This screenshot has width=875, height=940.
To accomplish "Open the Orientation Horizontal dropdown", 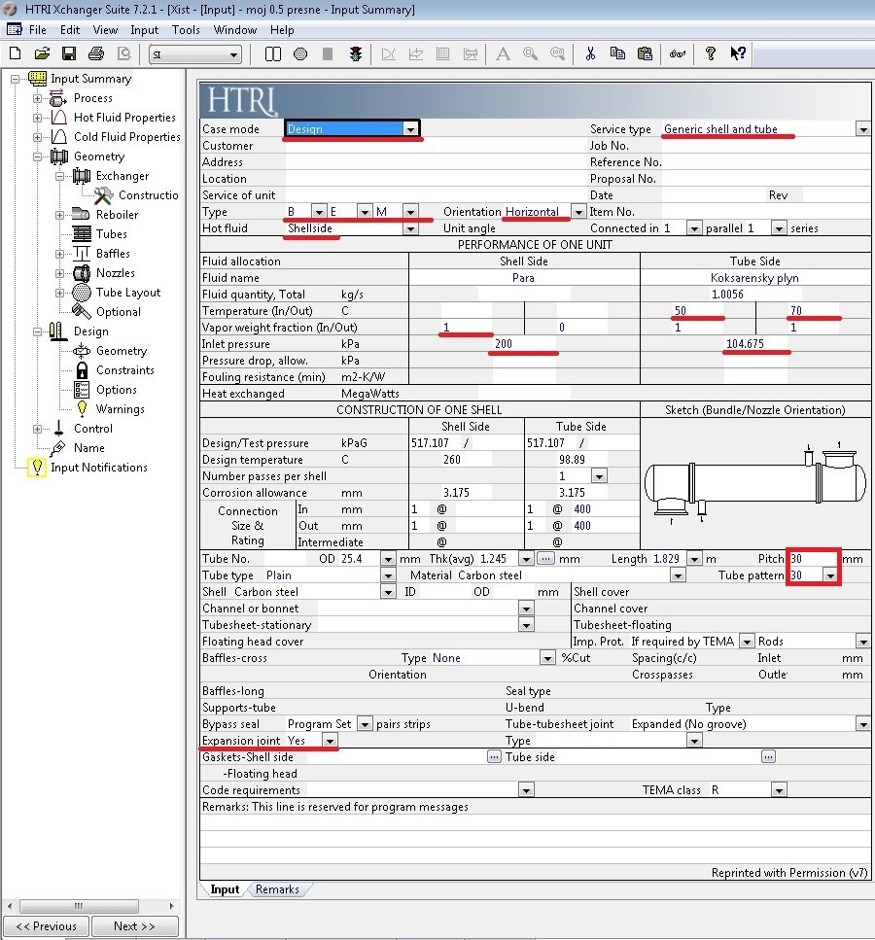I will 578,212.
